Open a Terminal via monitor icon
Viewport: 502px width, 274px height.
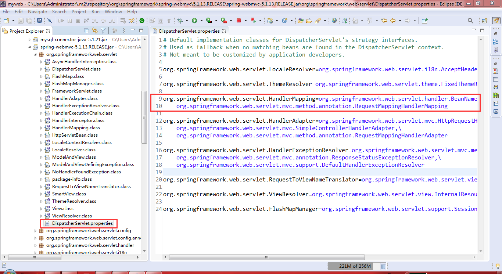[39, 21]
